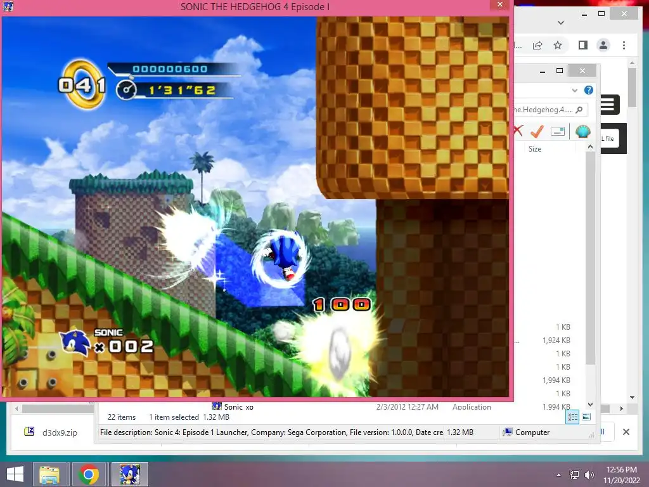Click the network tray icon

point(574,475)
